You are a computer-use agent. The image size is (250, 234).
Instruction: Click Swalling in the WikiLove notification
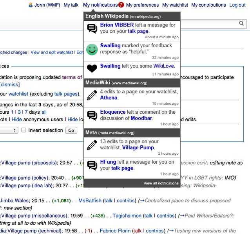point(110,66)
